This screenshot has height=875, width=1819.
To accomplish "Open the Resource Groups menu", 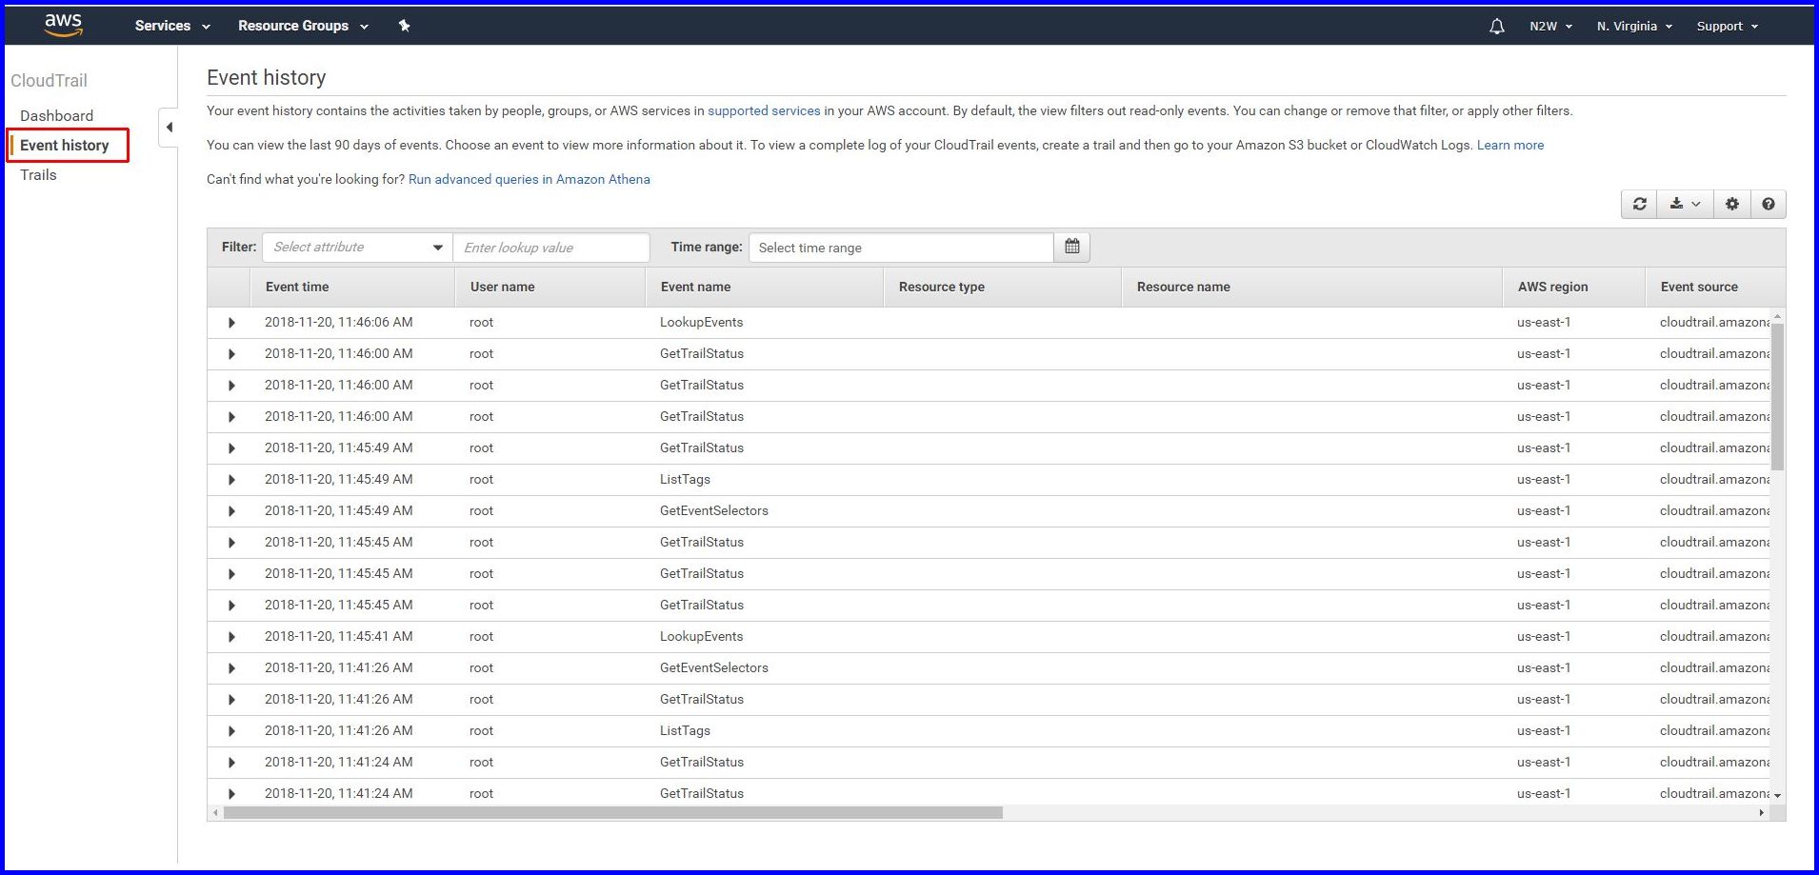I will tap(303, 26).
